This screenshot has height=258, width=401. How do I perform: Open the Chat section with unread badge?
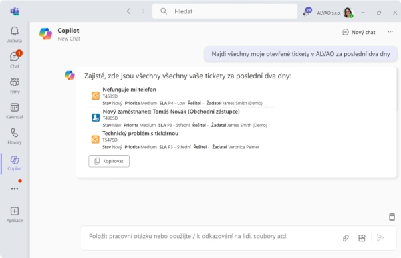[15, 59]
